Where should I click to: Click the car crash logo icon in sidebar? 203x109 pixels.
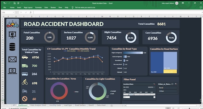pos(13,24)
